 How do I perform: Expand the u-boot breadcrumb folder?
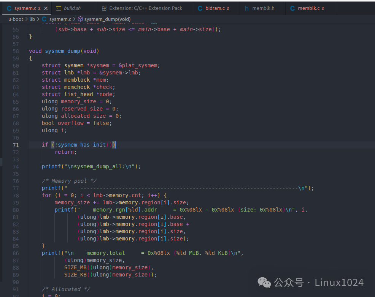tap(16, 19)
